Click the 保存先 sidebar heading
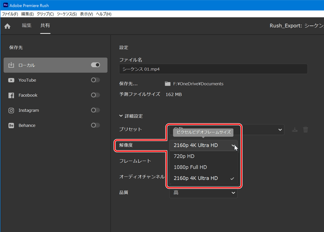This screenshot has height=232, width=324. point(16,48)
